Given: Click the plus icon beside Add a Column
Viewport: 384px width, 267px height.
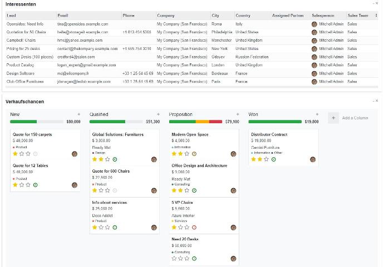Looking at the screenshot, I should click(x=333, y=118).
